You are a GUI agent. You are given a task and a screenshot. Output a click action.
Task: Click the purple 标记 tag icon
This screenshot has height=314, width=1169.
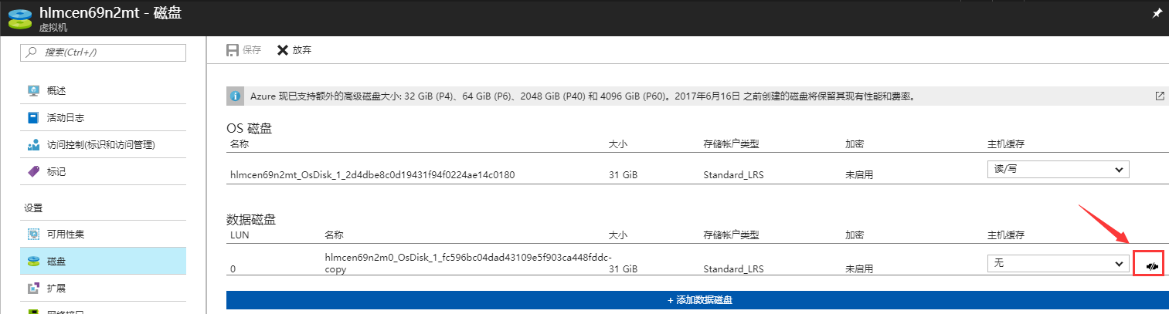click(x=33, y=172)
